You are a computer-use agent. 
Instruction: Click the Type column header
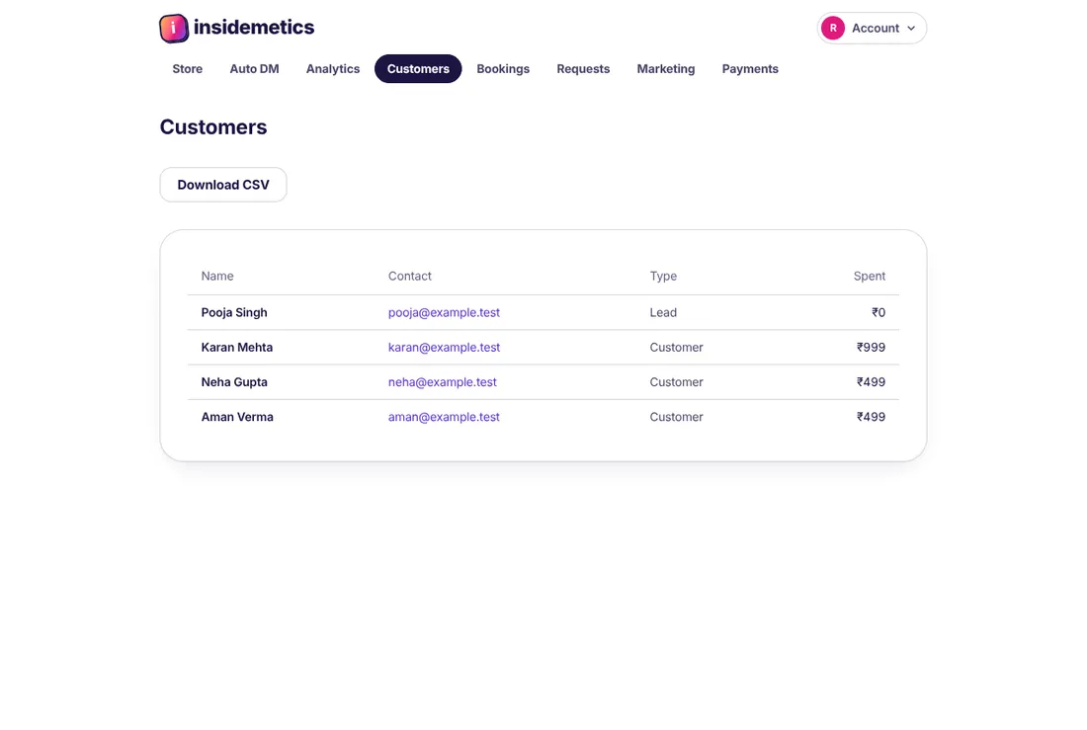[x=663, y=276]
